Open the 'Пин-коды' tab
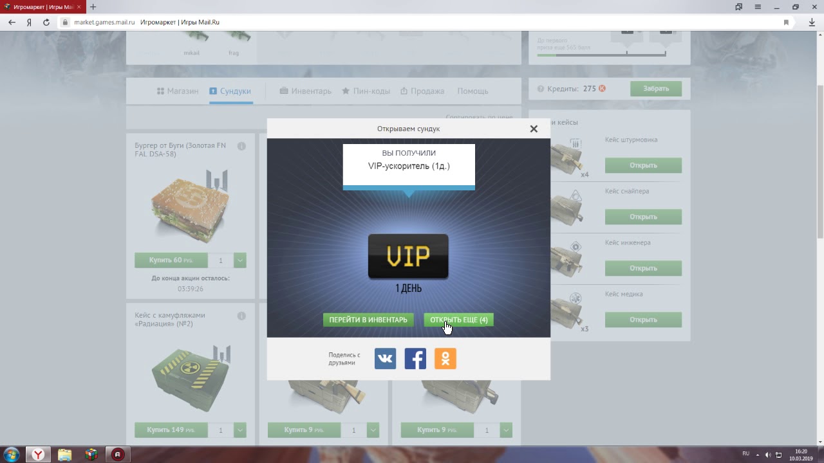The height and width of the screenshot is (463, 824). tap(366, 91)
